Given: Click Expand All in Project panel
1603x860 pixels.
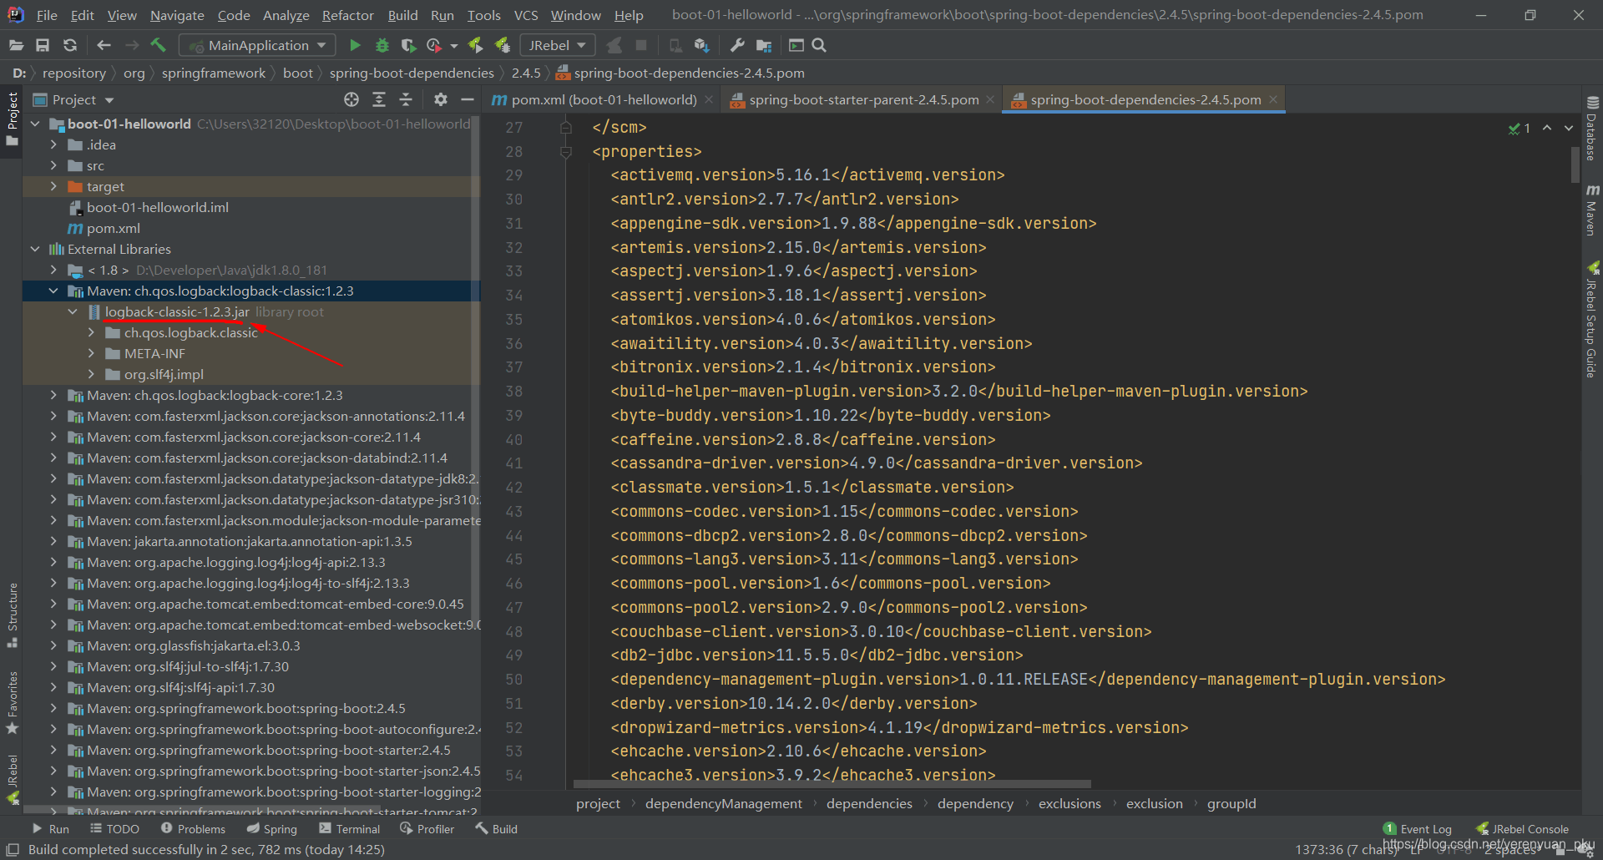Looking at the screenshot, I should pyautogui.click(x=379, y=99).
